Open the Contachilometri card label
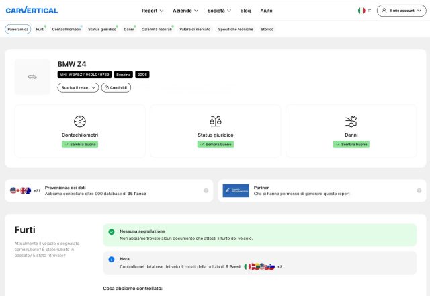The image size is (430, 296). 80,135
